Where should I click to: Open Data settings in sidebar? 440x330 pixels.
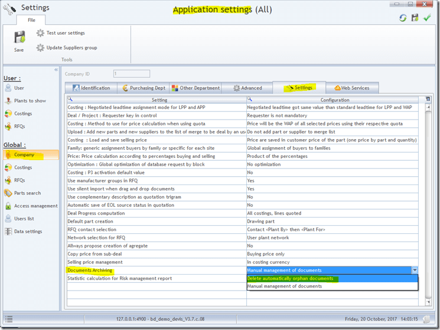coord(28,232)
